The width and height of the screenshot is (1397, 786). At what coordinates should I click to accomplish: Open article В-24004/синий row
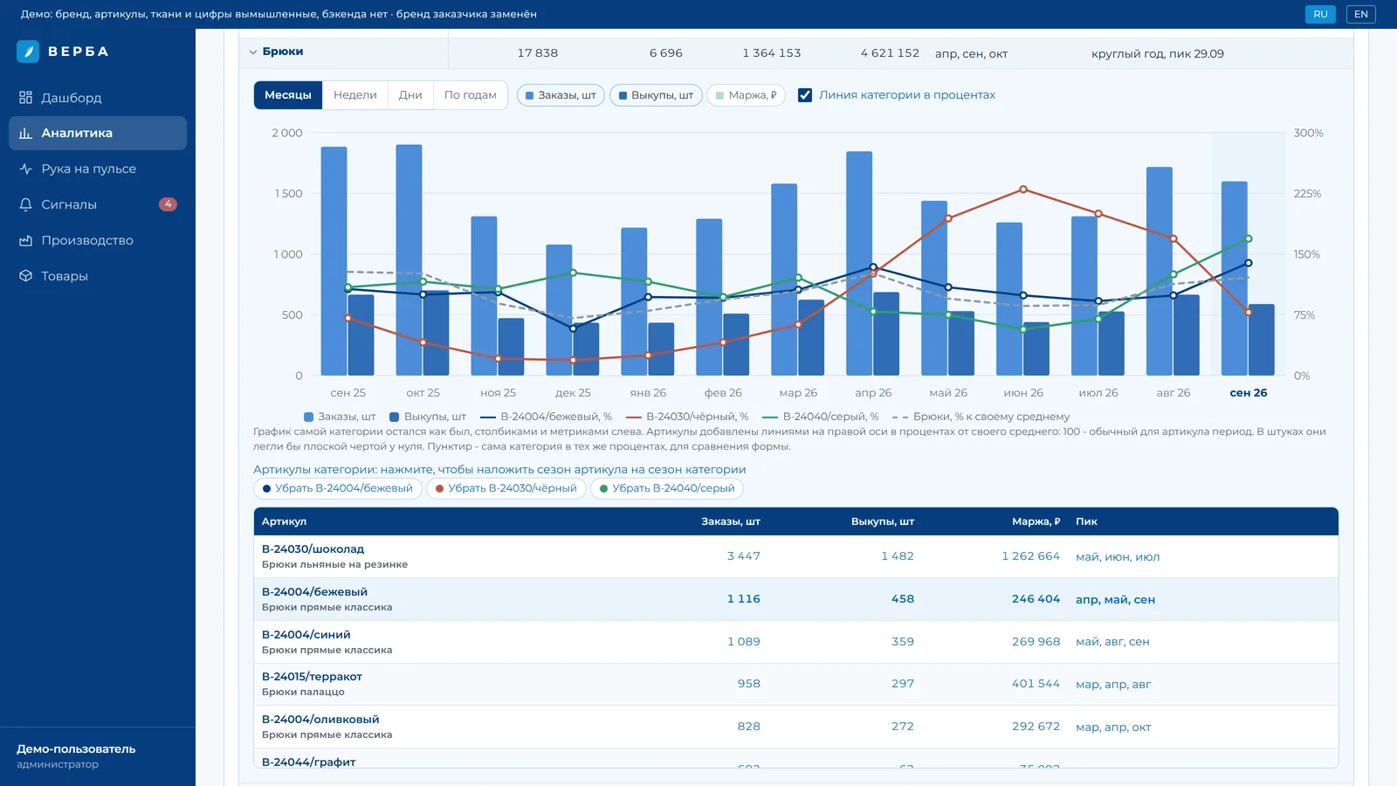[795, 642]
